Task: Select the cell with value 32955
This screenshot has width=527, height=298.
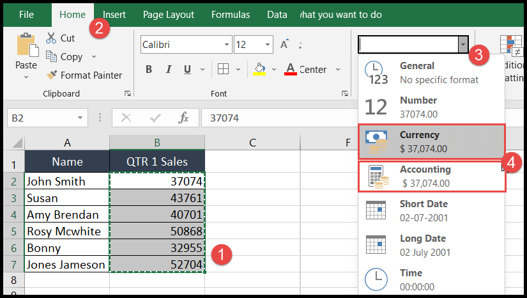Action: pyautogui.click(x=157, y=247)
